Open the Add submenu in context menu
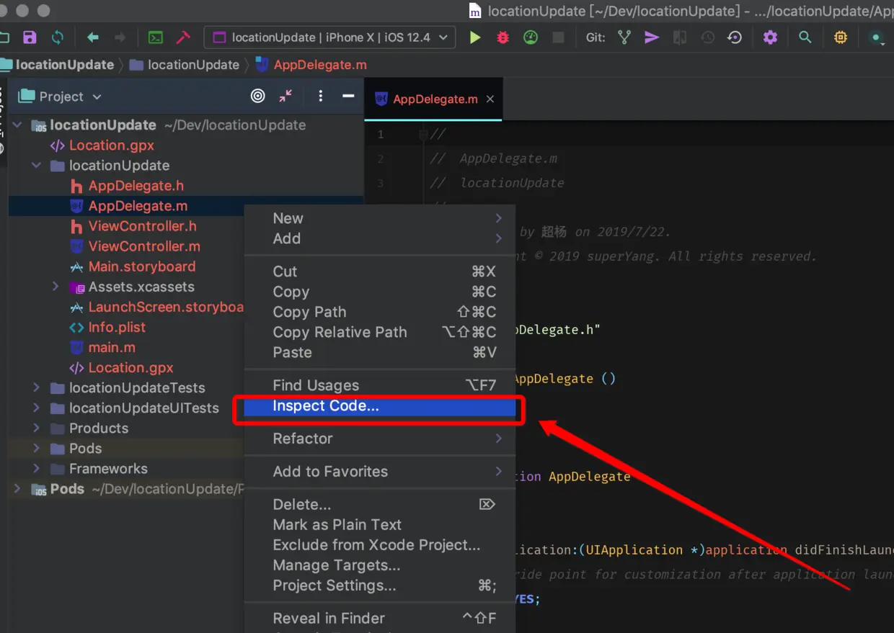Screen dimensions: 894x633 tap(380, 238)
